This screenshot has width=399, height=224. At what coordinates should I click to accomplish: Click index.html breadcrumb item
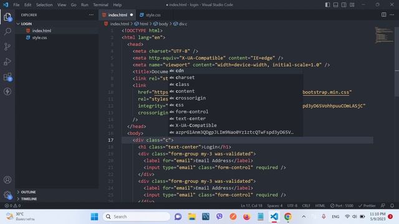(x=117, y=24)
